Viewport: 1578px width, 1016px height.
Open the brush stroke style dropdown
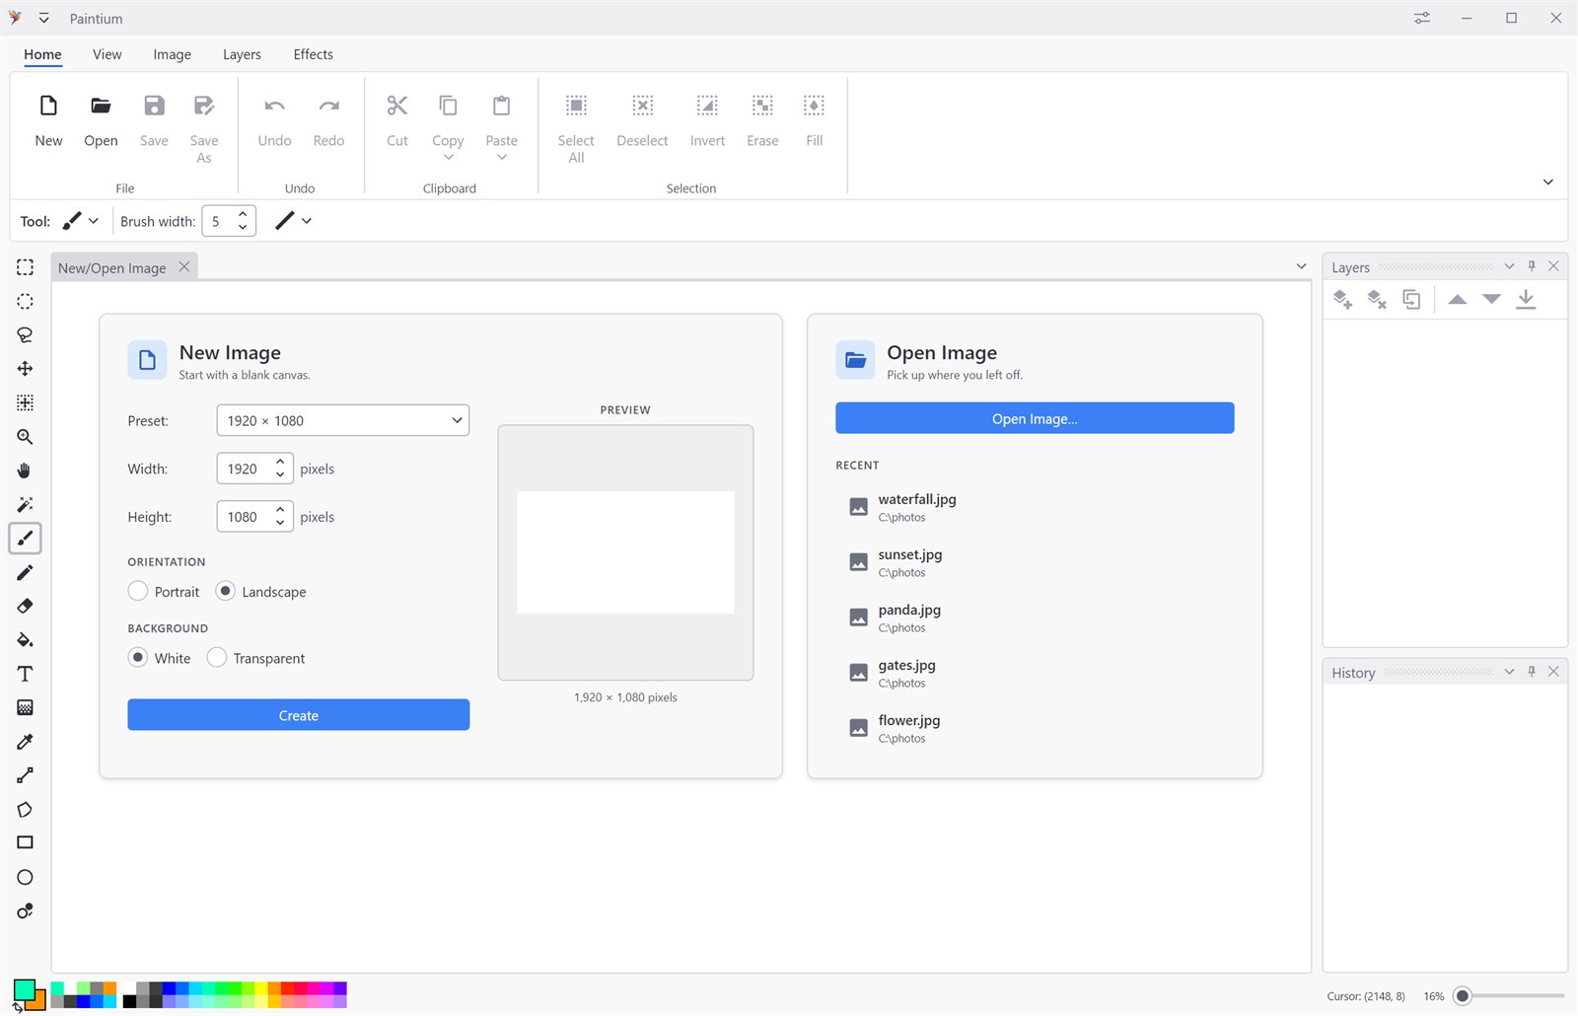293,221
